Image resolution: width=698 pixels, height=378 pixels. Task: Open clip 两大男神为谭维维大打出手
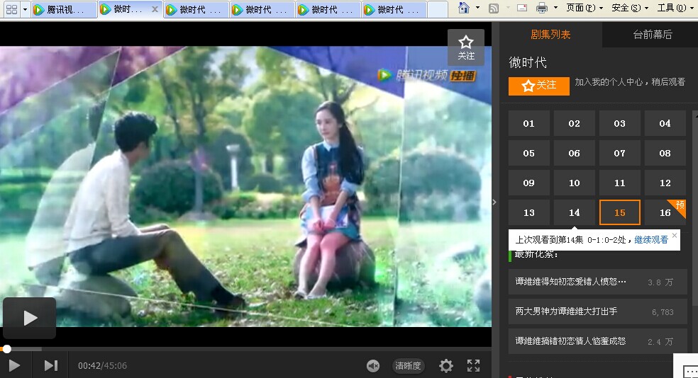[598, 311]
